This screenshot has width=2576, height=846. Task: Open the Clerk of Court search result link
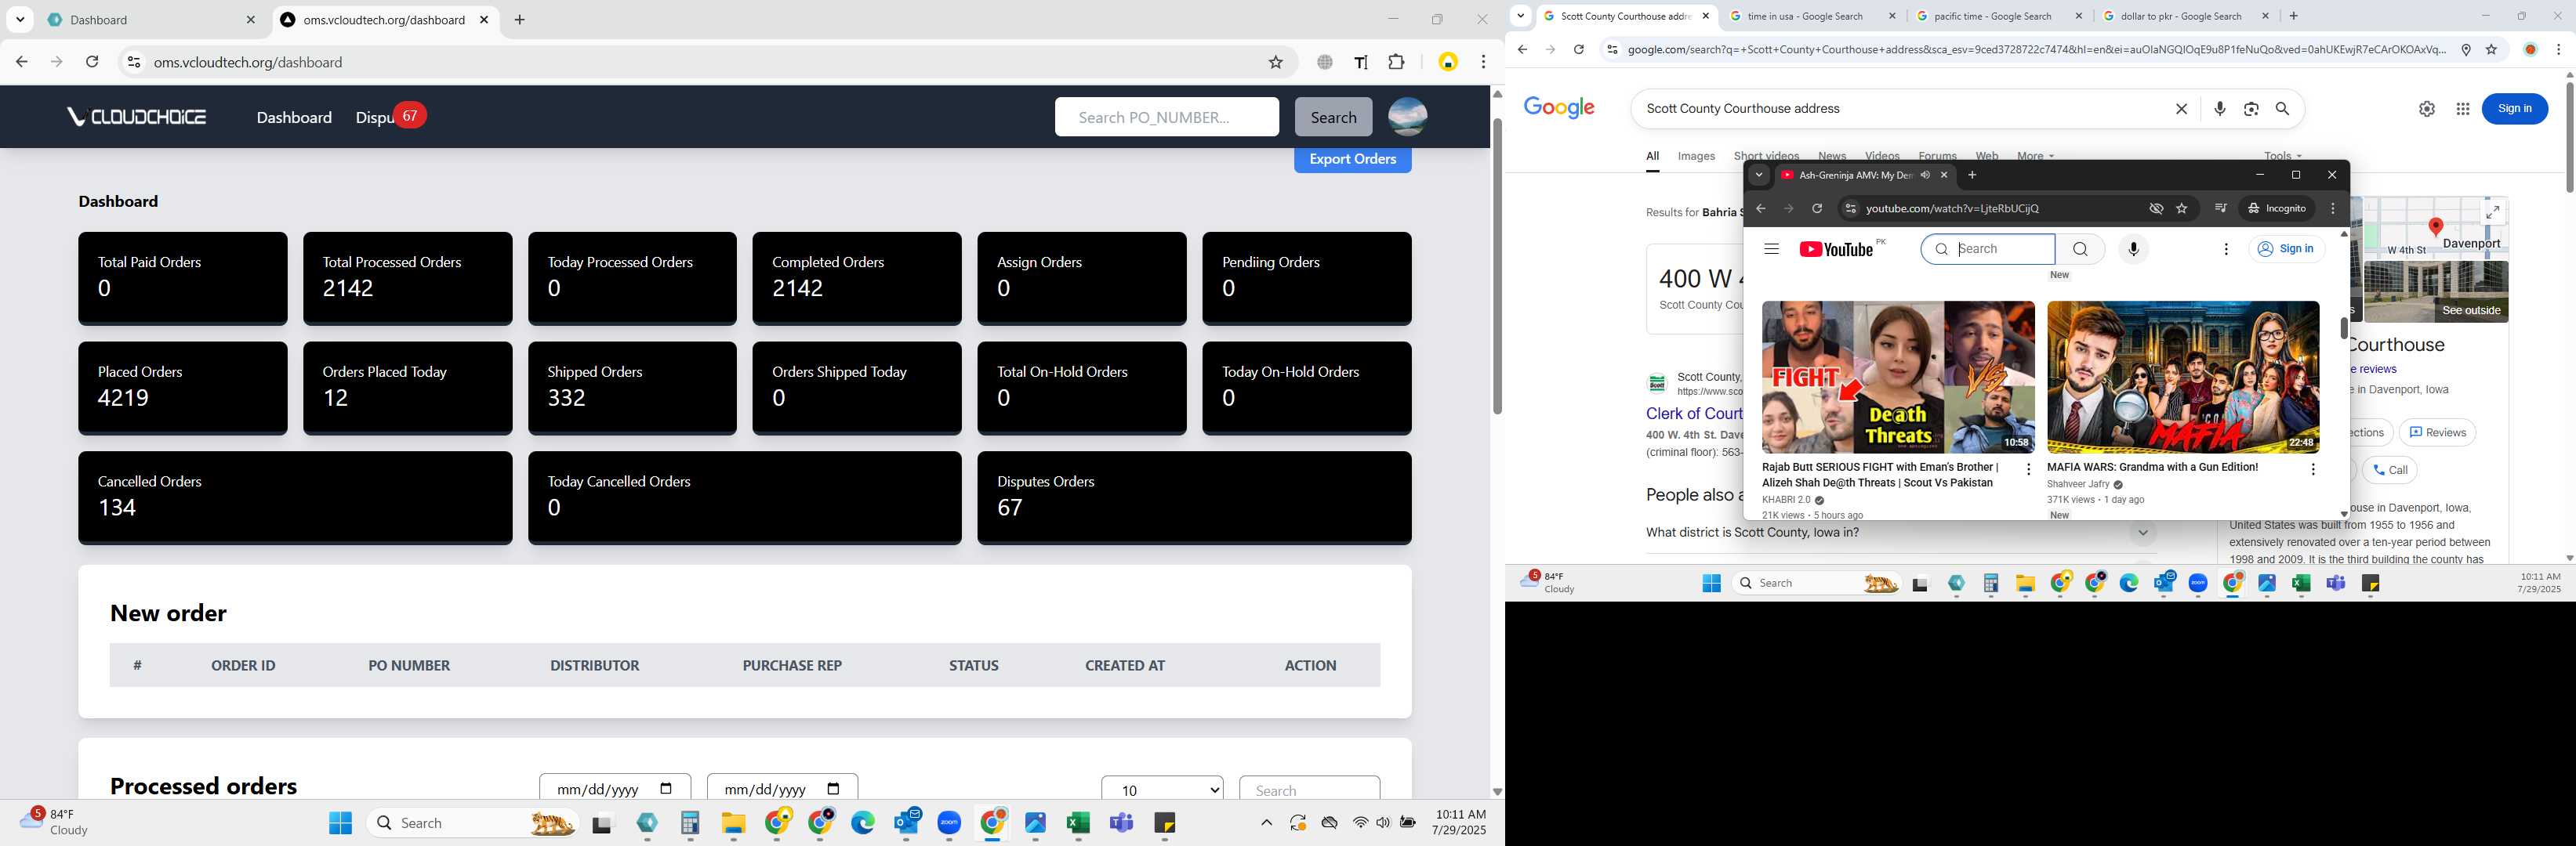tap(1694, 414)
